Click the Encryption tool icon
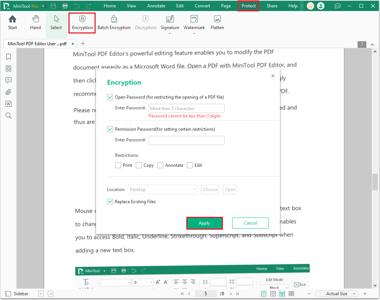Screen dimensions: 380x300 click(x=82, y=19)
